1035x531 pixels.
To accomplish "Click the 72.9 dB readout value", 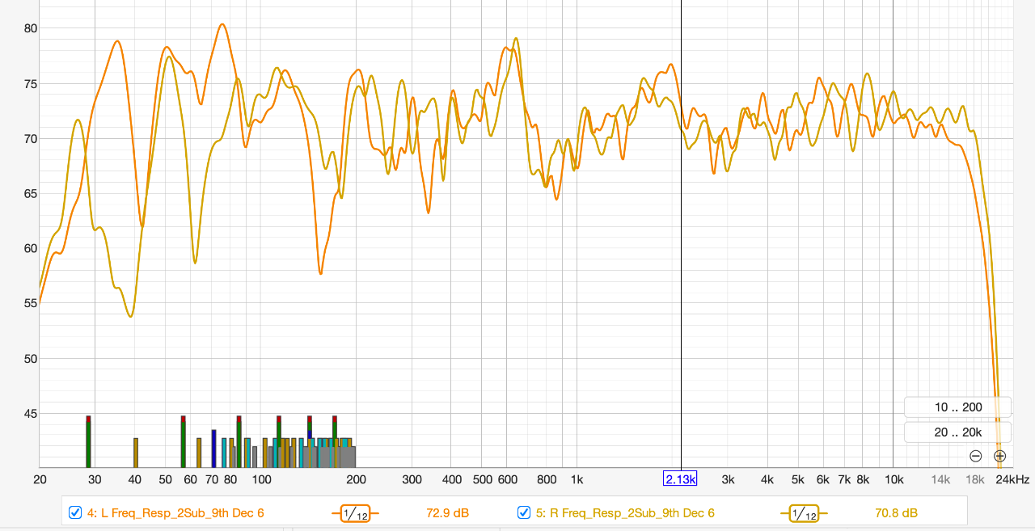I will point(447,513).
